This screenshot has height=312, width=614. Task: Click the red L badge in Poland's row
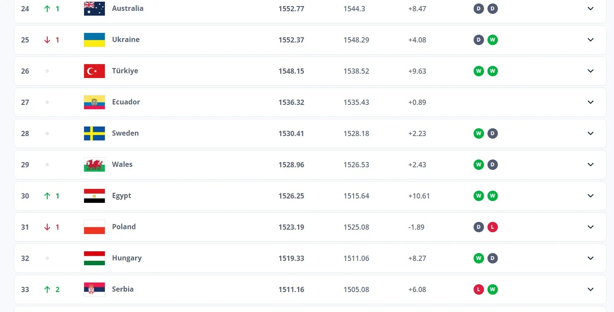coord(492,227)
